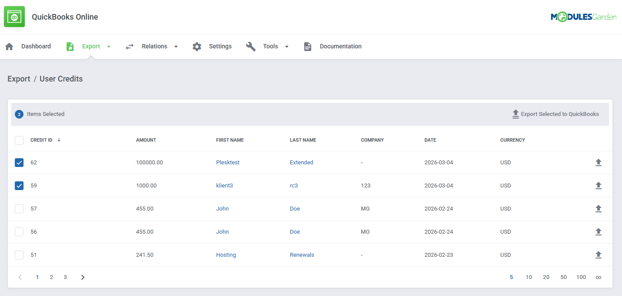Click the 241.50 amount cell
622x296 pixels.
tap(145, 255)
